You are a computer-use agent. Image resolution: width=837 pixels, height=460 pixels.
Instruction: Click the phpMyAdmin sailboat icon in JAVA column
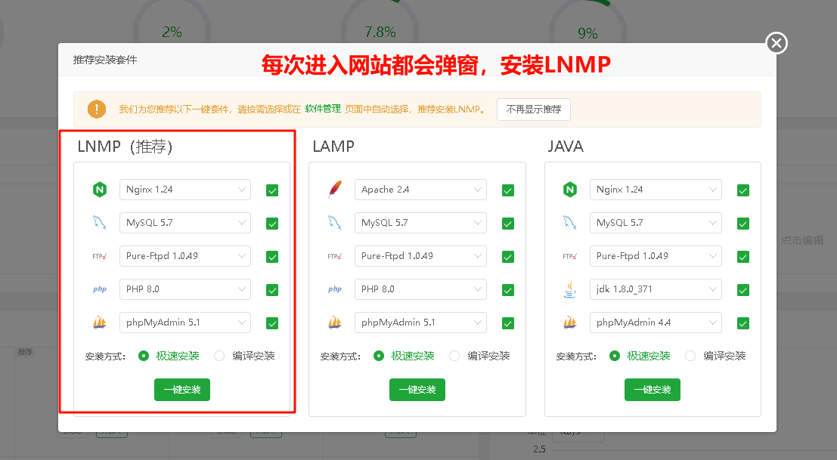click(x=570, y=323)
